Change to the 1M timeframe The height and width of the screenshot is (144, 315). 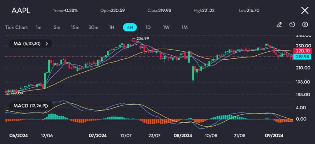pos(184,27)
